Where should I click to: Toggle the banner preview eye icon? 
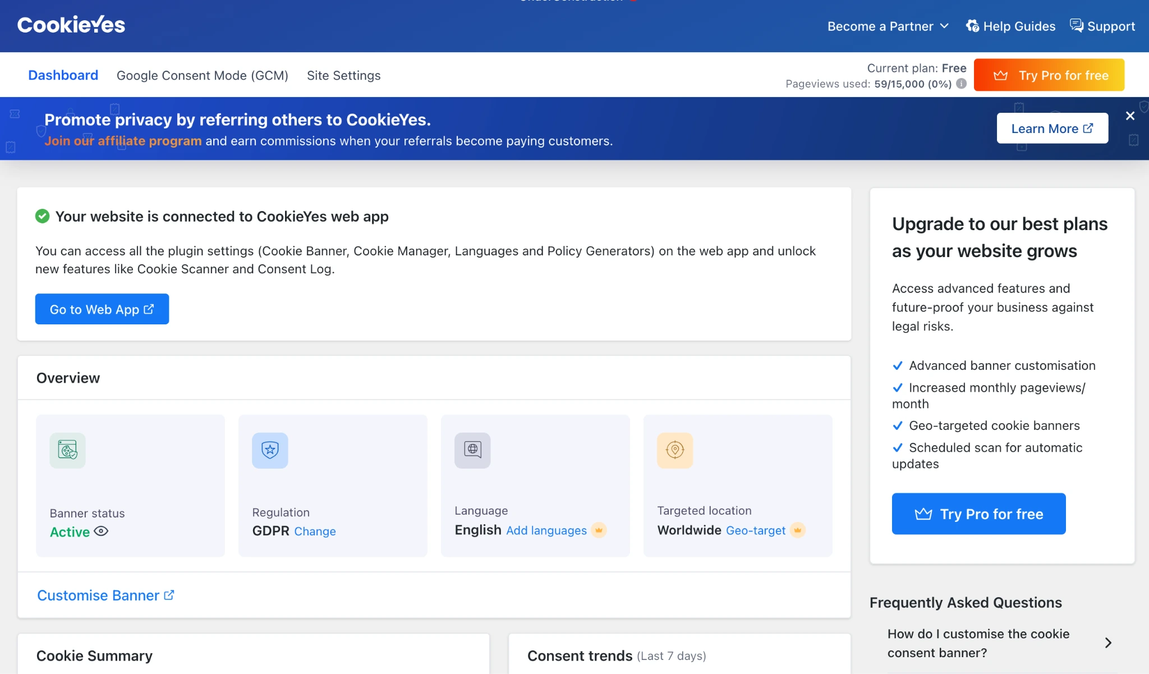[x=101, y=531]
